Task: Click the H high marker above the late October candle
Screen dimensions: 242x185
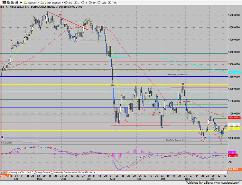Action: pos(183,84)
